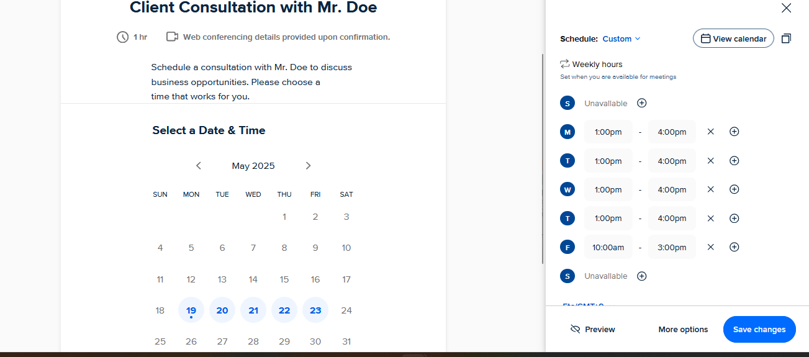Toggle the Wednesday day circle
The width and height of the screenshot is (809, 357).
pos(567,189)
